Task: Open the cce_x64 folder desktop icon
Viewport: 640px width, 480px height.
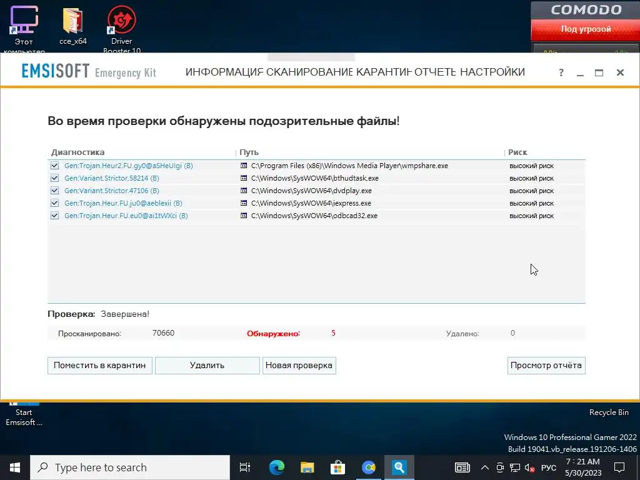Action: (73, 26)
